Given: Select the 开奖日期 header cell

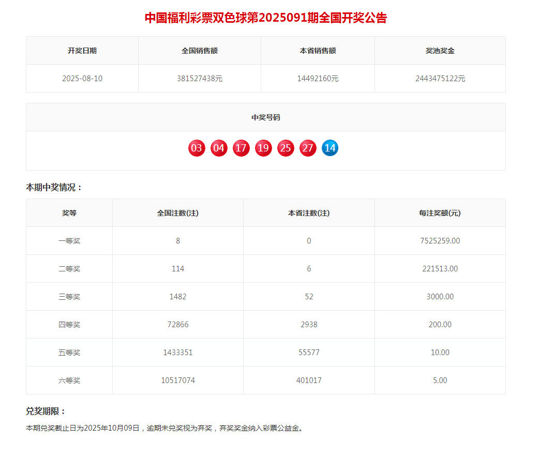Looking at the screenshot, I should pyautogui.click(x=82, y=51).
